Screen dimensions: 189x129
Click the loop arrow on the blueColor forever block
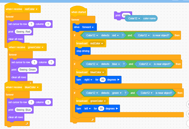pyautogui.click(x=27, y=124)
